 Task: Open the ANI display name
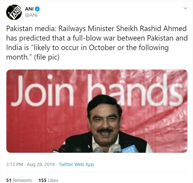coord(29,9)
